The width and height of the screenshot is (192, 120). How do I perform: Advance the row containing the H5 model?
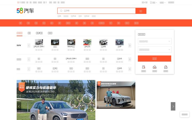(x=130, y=69)
